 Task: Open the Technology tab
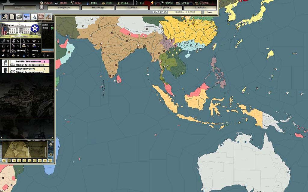click(98, 7)
